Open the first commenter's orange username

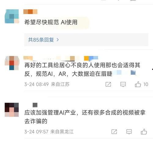pyautogui.click(x=30, y=12)
